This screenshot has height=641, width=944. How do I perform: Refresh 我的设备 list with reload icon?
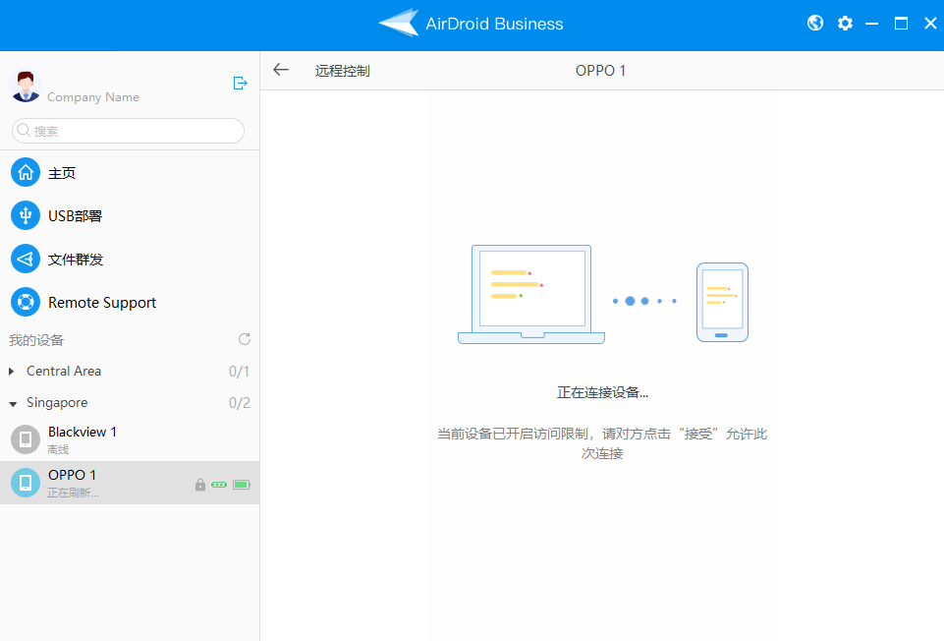pos(244,339)
